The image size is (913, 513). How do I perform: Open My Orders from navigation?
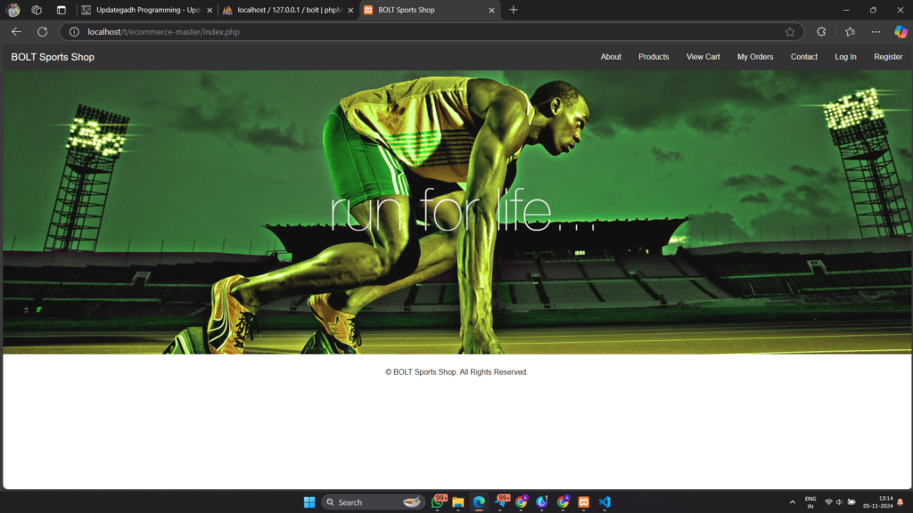[x=755, y=57]
